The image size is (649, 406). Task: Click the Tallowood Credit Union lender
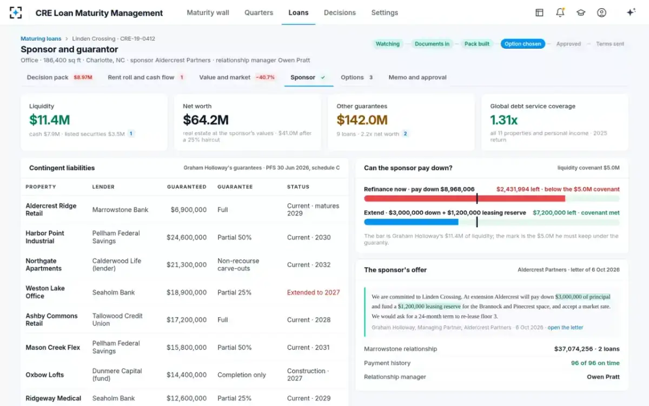click(117, 319)
